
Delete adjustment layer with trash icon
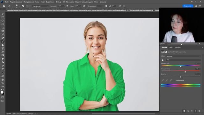click(x=199, y=111)
